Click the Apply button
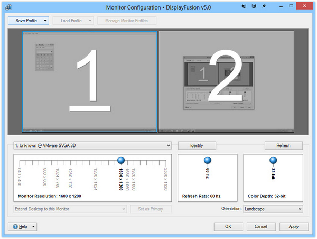317x239 pixels. (x=294, y=227)
